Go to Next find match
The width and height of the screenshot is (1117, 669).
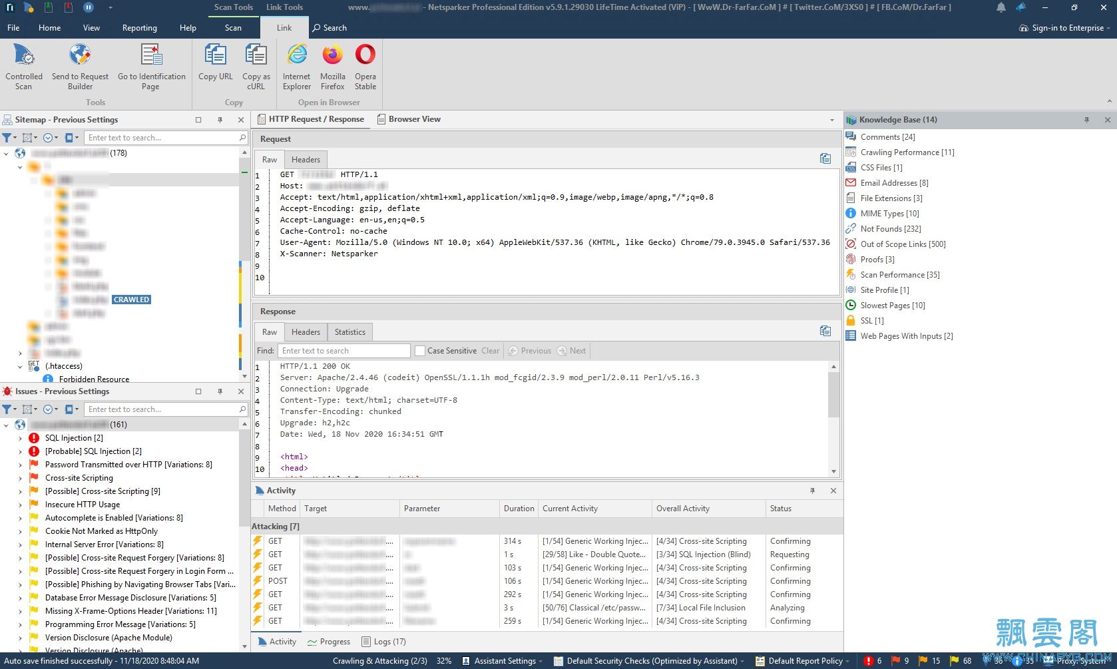(x=572, y=351)
